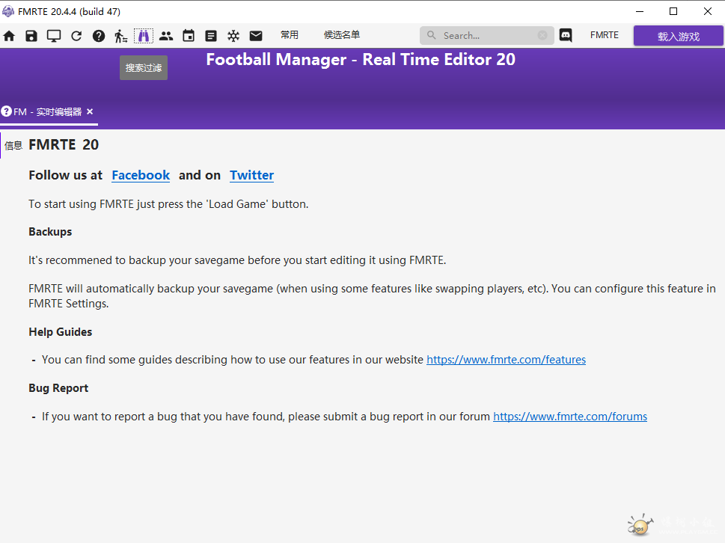Open the 候选名单 shortlist menu

(342, 35)
